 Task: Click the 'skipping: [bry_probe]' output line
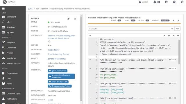[111, 90]
